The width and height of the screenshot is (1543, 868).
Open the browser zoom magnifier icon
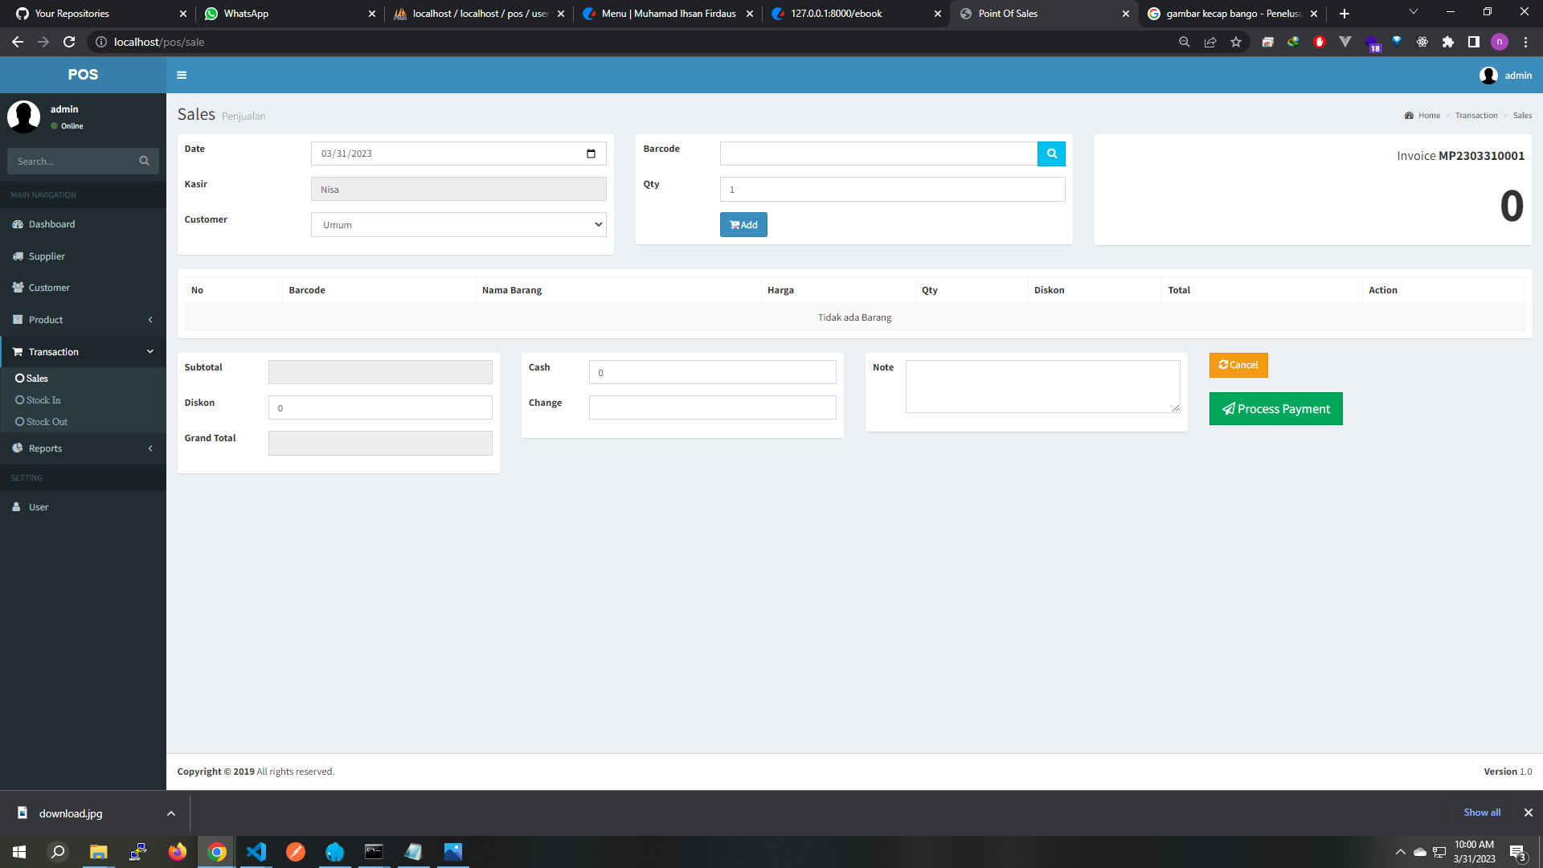[1185, 42]
